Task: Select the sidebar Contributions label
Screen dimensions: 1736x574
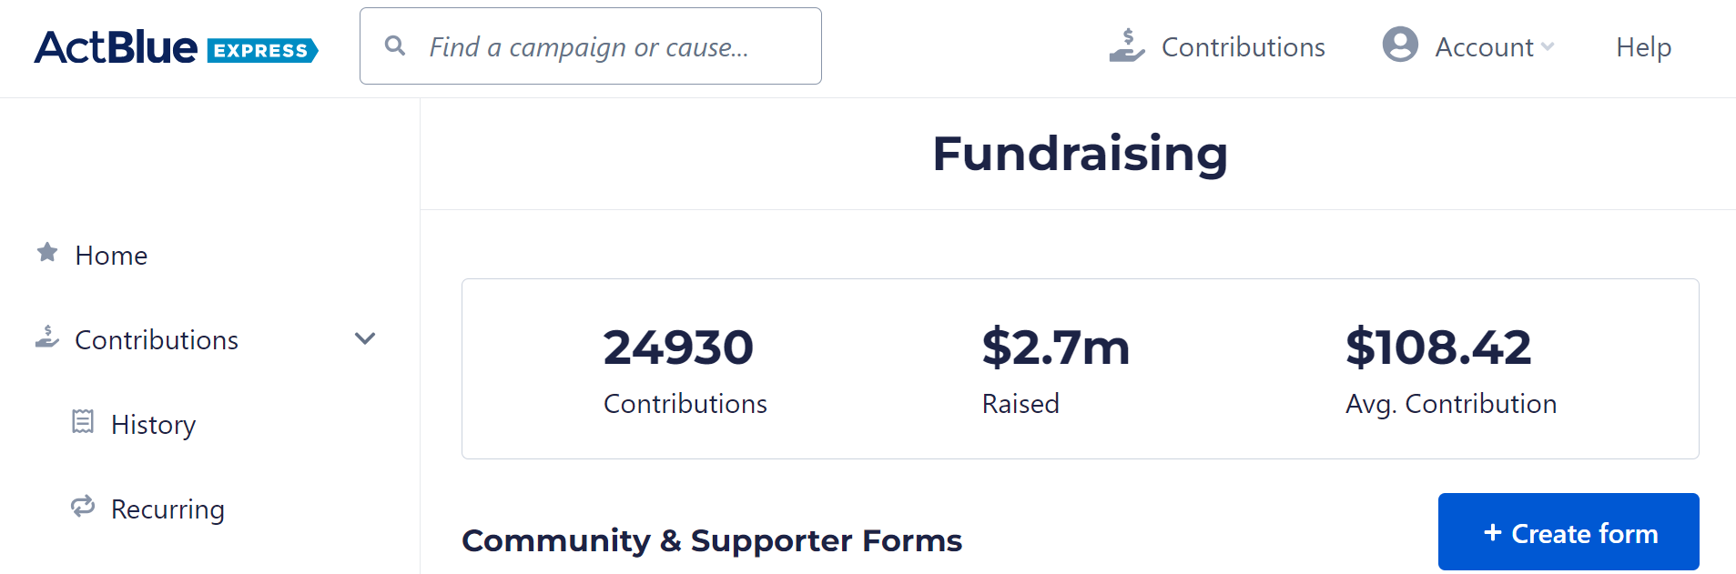Action: [157, 340]
